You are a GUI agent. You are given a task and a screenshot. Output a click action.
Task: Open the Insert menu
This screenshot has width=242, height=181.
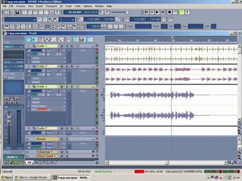(x=39, y=6)
